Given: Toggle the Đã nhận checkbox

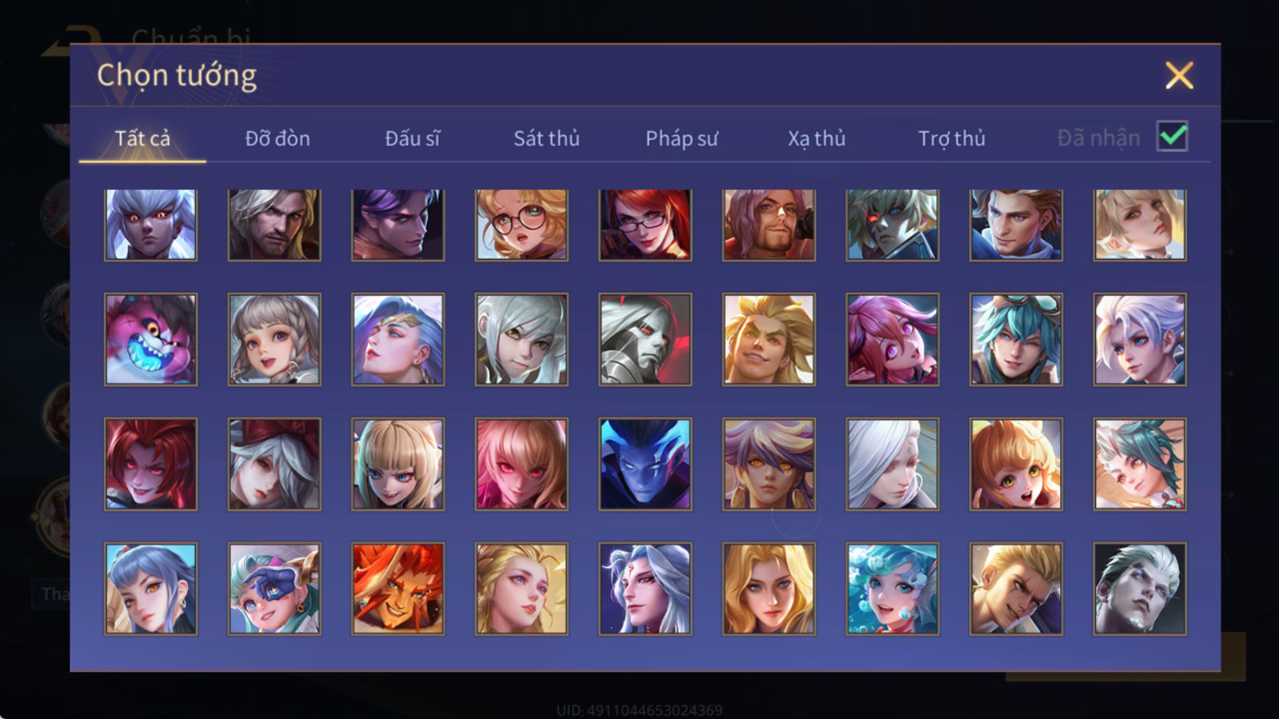Looking at the screenshot, I should [x=1172, y=137].
